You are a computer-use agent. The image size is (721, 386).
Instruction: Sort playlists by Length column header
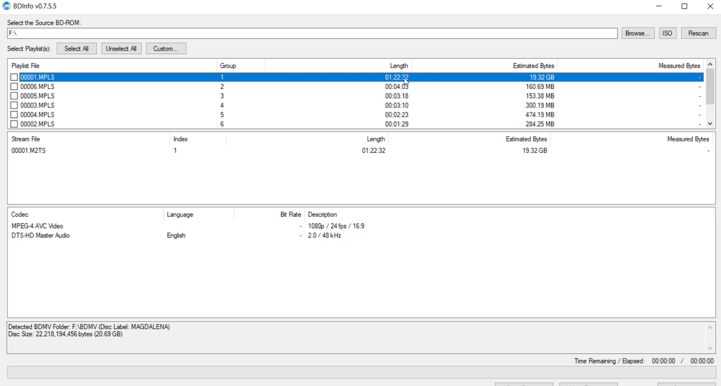338,66
